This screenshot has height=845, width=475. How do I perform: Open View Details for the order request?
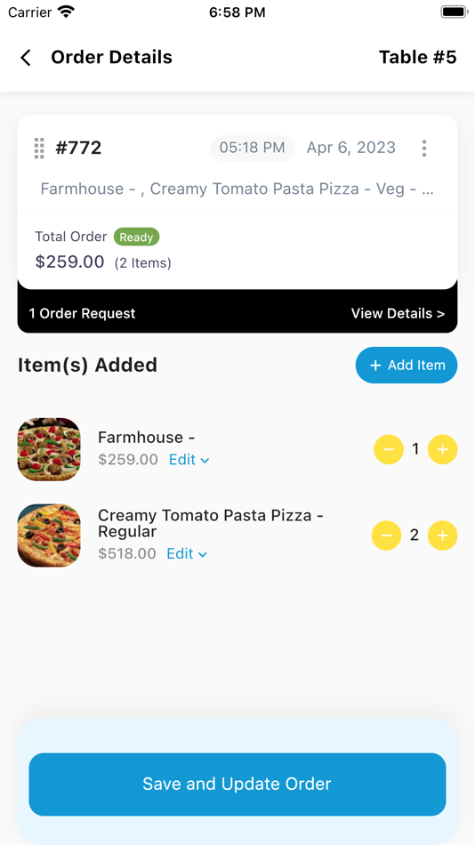398,314
